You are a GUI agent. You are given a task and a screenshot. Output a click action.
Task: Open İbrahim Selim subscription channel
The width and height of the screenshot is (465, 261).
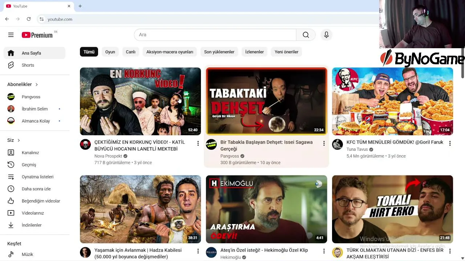[35, 109]
